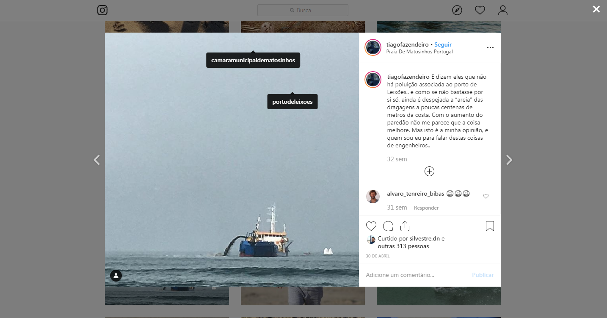
Task: Follow tiagofazendeiro via Seguir
Action: pos(443,44)
